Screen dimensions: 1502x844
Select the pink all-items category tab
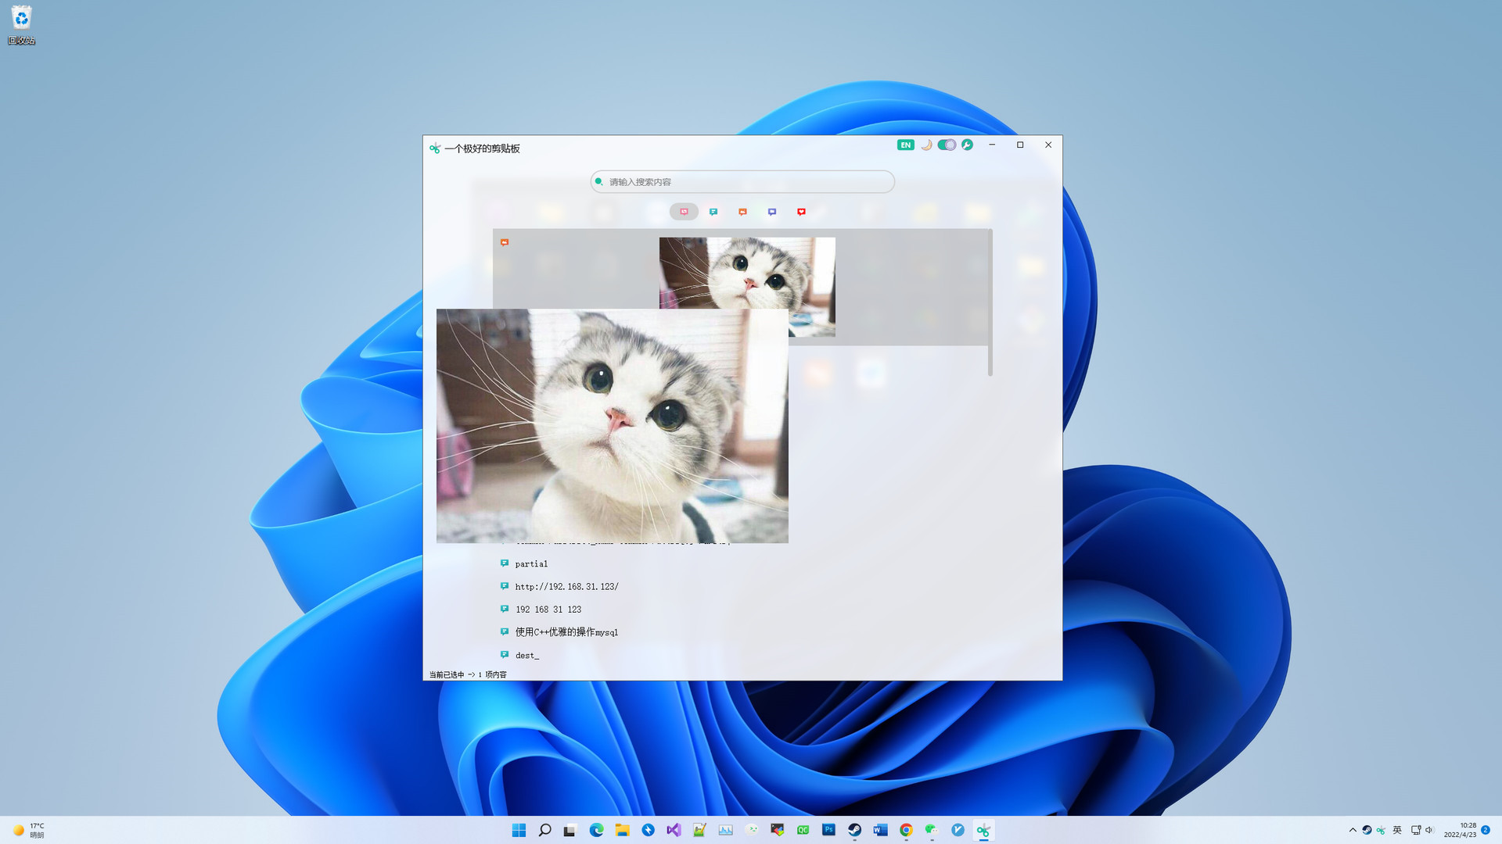click(x=684, y=212)
